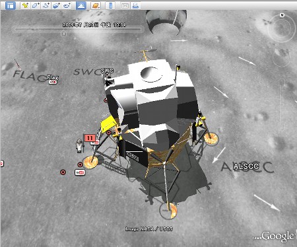The width and height of the screenshot is (297, 247).
Task: Show the ruler measuring tool
Action: (x=110, y=5)
